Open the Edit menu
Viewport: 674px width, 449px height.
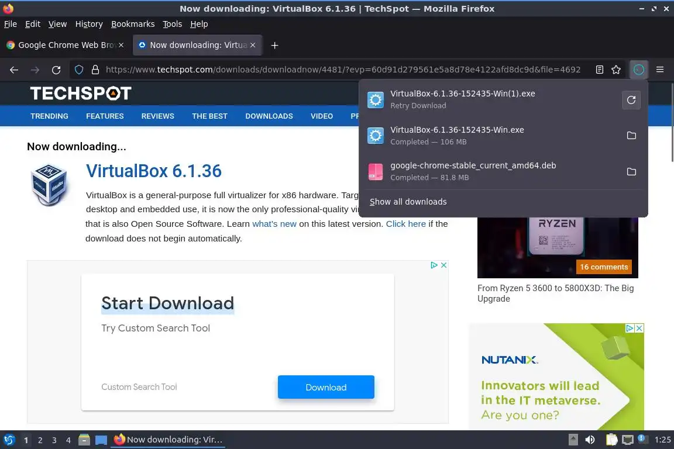coord(33,24)
